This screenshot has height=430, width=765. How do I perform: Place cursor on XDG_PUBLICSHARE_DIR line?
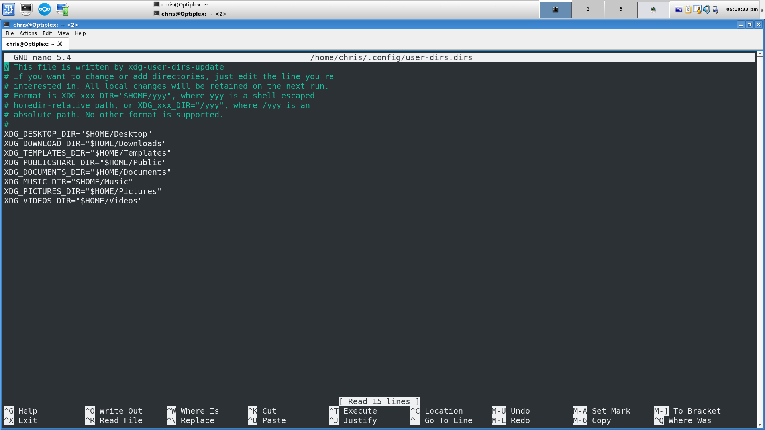(x=85, y=163)
